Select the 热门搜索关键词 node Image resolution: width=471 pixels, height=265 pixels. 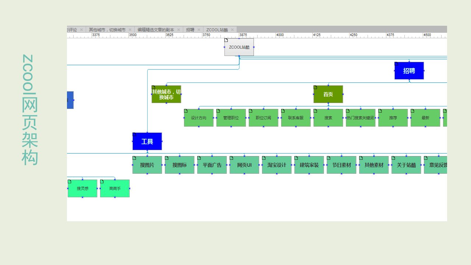pos(361,118)
